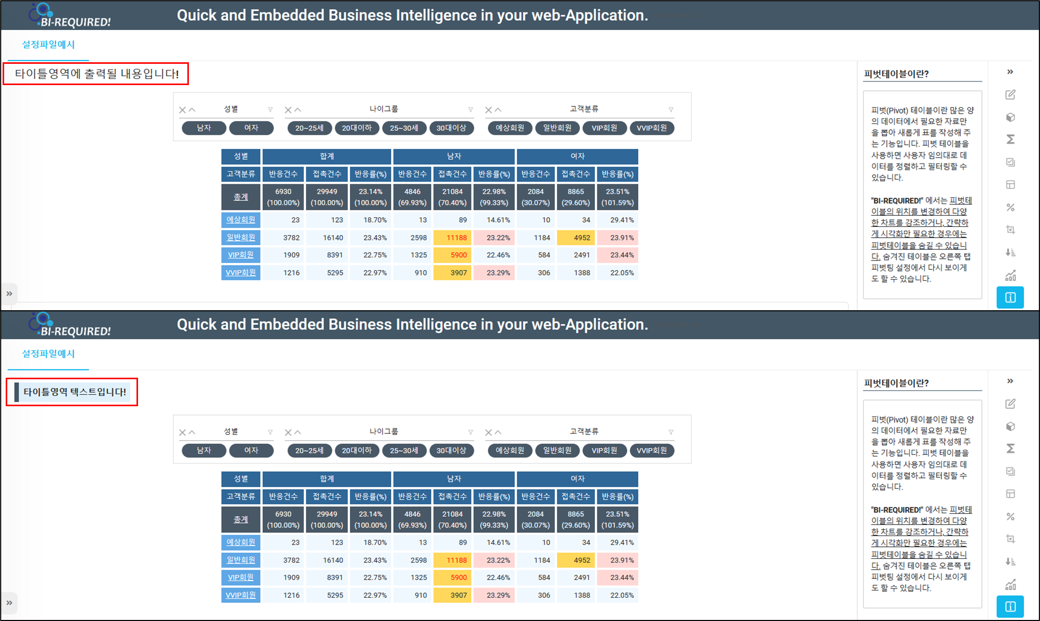Click yellow-highlighted cell 4952 in bottom table
The width and height of the screenshot is (1040, 621).
click(576, 560)
